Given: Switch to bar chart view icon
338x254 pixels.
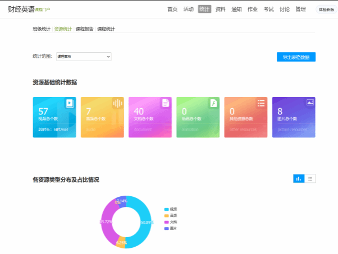Looking at the screenshot, I should click(299, 178).
